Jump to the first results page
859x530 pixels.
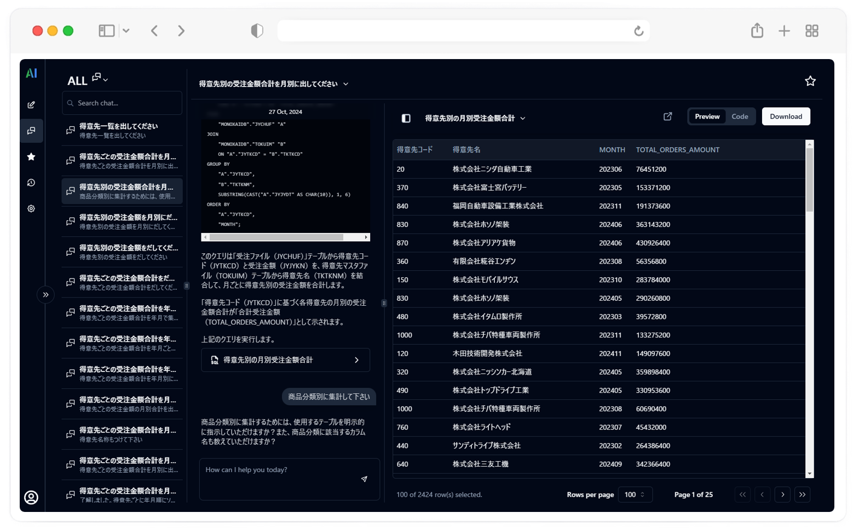(742, 494)
